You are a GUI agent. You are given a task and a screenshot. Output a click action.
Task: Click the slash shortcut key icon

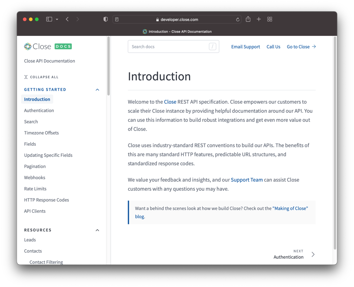pos(212,46)
